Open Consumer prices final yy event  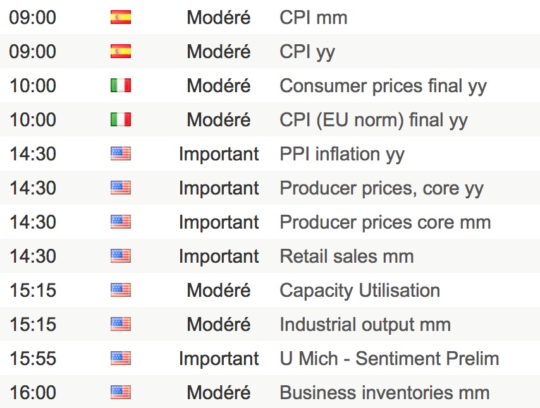point(383,85)
